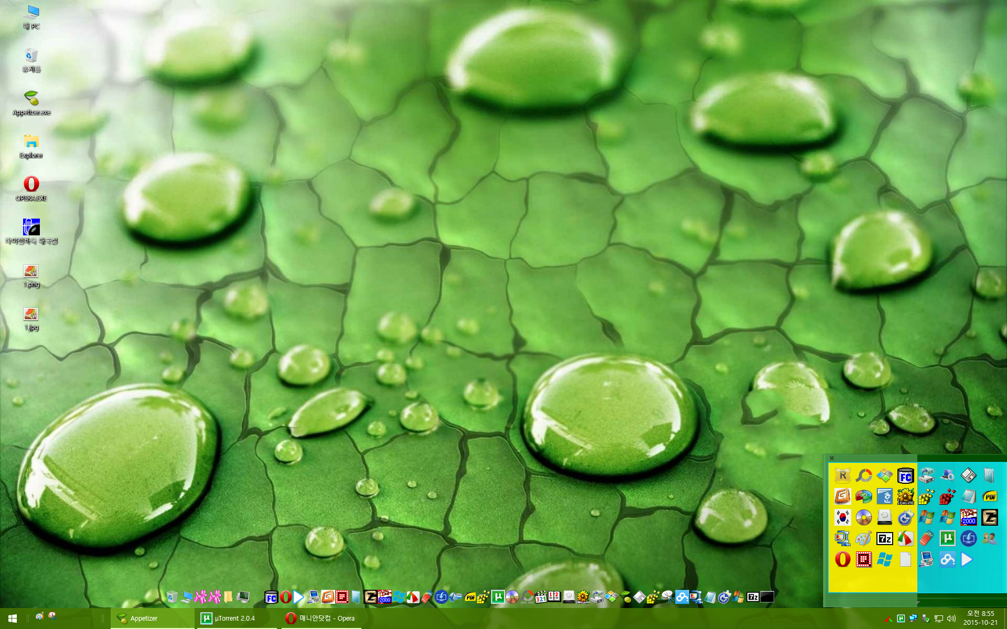This screenshot has width=1007, height=629.
Task: Click the volume speaker tray icon
Action: point(951,619)
